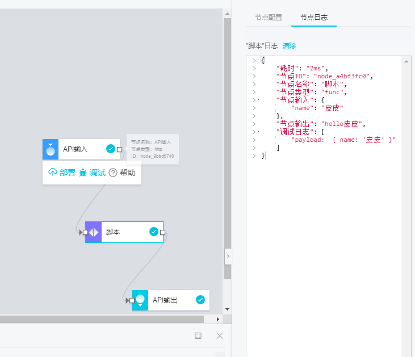
Task: Click the canvas vertical scrollbar thumb
Action: 227,149
